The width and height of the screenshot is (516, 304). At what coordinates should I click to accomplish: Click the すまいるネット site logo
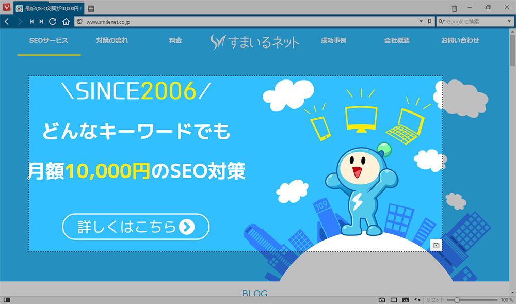point(255,42)
